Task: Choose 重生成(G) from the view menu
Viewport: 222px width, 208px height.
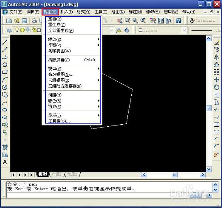Action: (73, 25)
